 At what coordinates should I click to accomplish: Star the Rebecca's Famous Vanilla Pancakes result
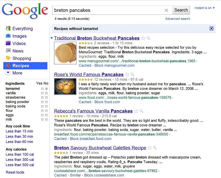tap(136, 111)
